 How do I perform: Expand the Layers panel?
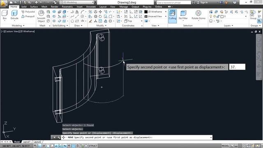228,25
